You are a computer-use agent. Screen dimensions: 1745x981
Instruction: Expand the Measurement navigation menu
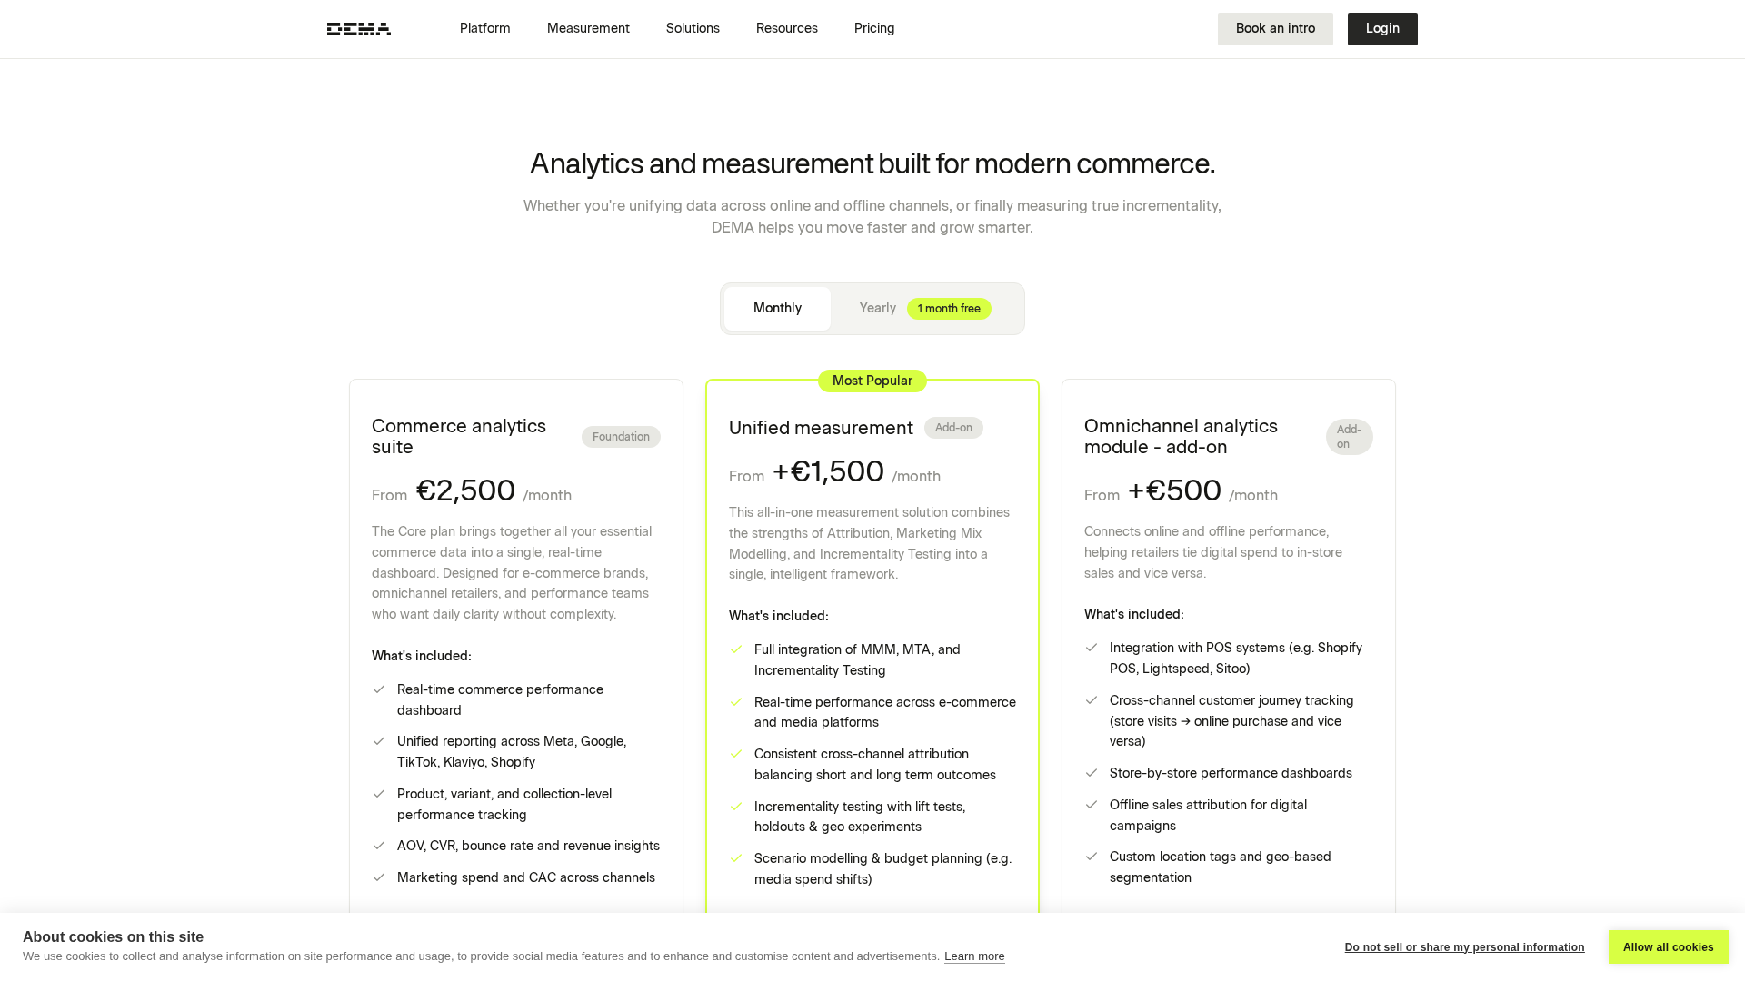pyautogui.click(x=588, y=29)
